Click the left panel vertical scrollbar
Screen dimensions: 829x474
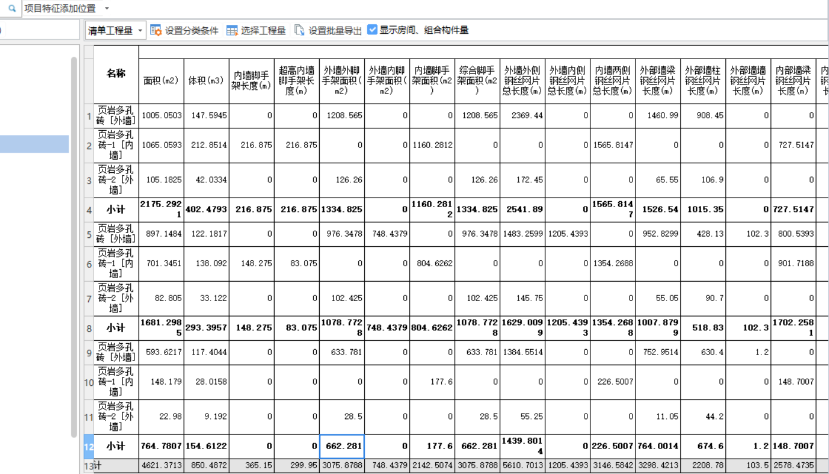pyautogui.click(x=74, y=247)
